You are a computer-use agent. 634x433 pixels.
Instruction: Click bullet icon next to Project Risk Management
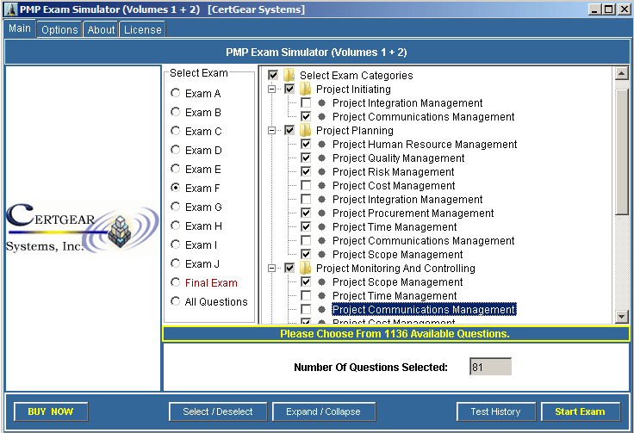coord(322,171)
